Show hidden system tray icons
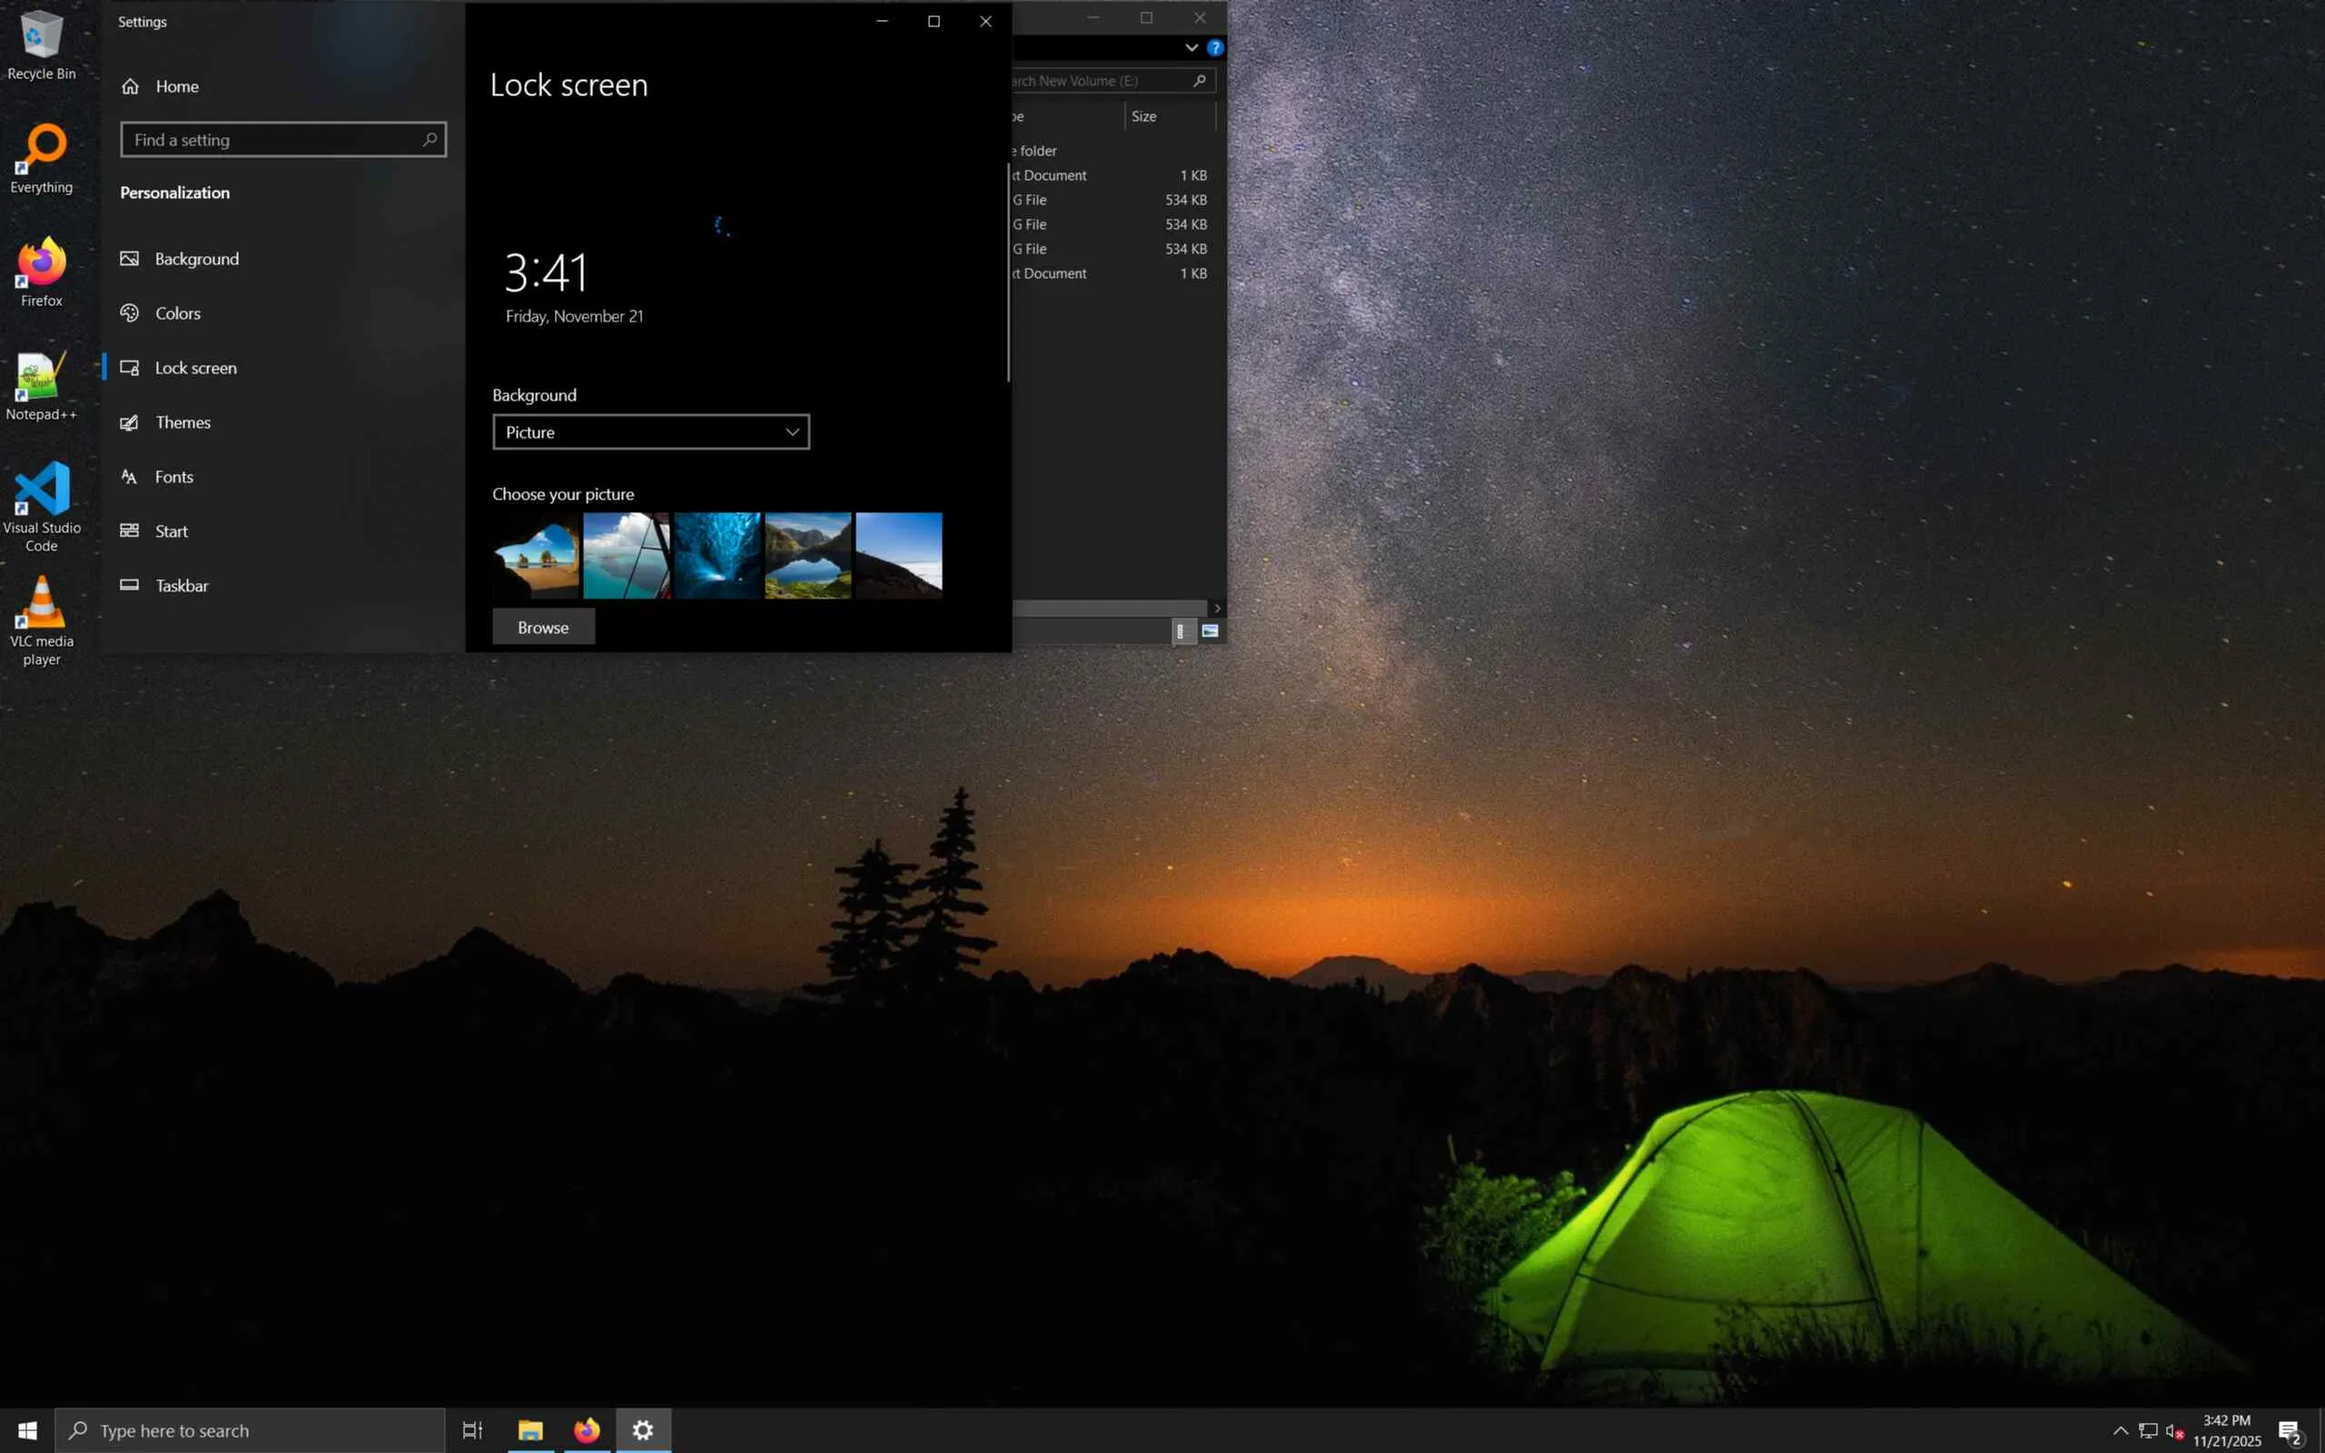Image resolution: width=2325 pixels, height=1453 pixels. click(2121, 1430)
